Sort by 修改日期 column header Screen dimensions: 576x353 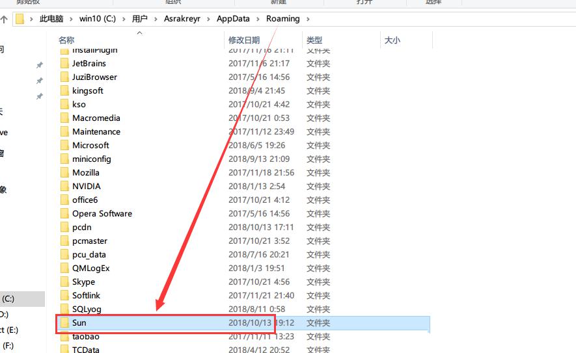pyautogui.click(x=244, y=40)
